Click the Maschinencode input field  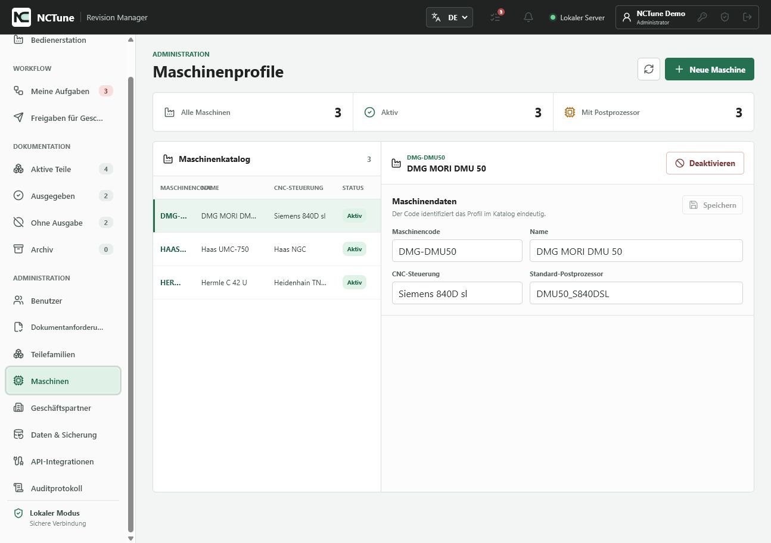[x=457, y=251]
